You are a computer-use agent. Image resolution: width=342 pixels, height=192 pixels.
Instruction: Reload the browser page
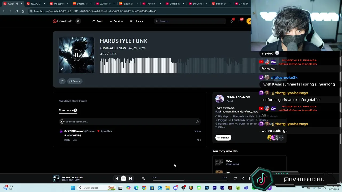(x=17, y=11)
